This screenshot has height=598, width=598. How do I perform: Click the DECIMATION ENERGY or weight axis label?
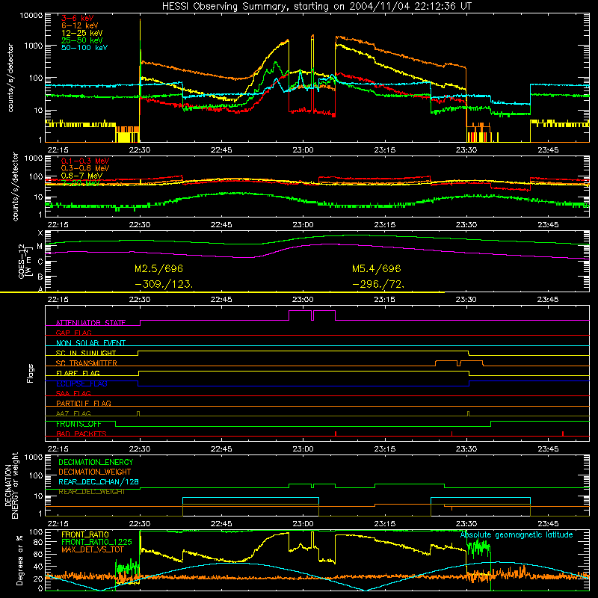click(x=11, y=485)
